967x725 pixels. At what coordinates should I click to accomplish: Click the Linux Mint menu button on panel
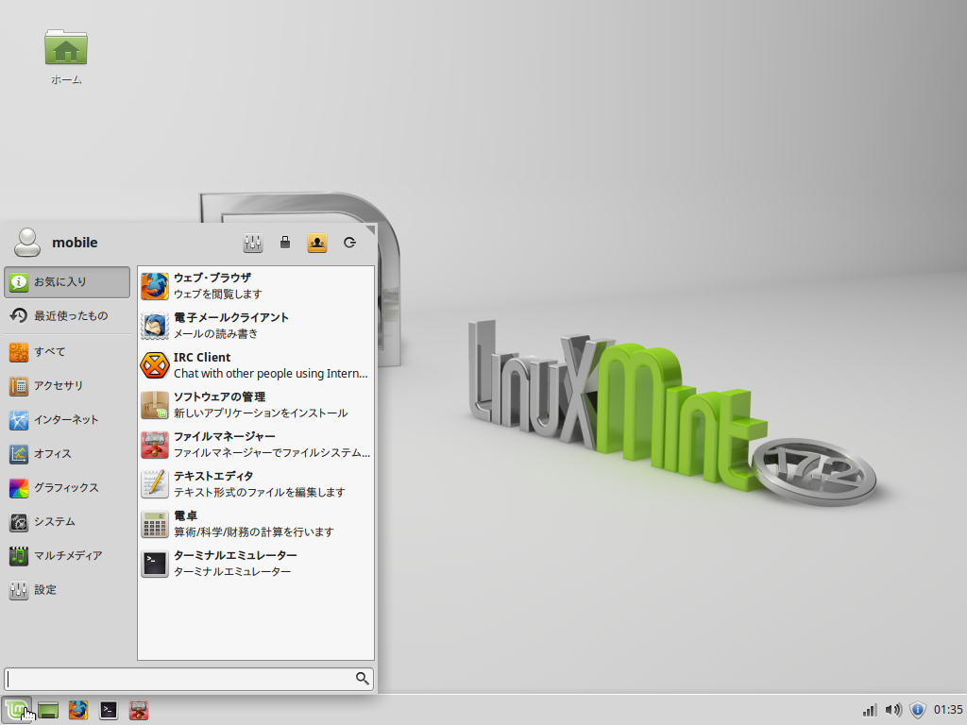coord(17,710)
